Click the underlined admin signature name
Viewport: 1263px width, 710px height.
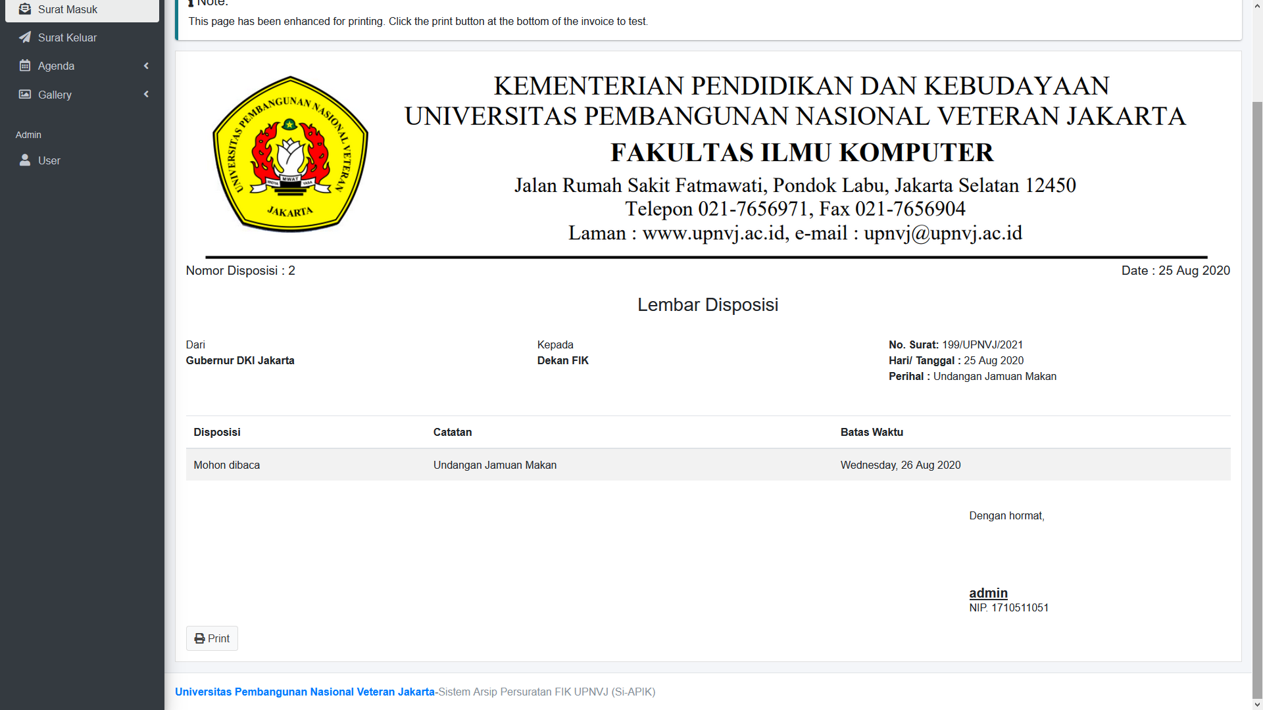click(988, 593)
